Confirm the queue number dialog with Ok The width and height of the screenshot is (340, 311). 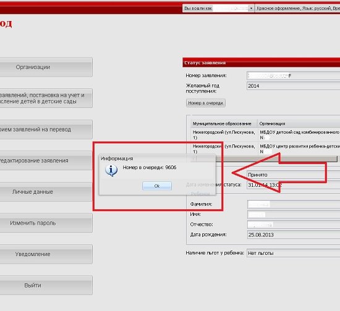click(x=157, y=186)
